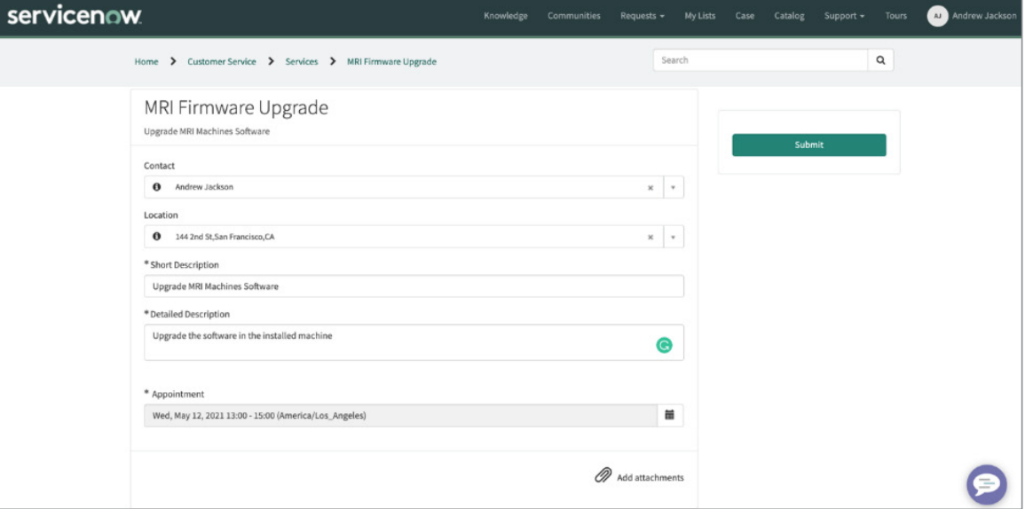Click the Short Description input field
1025x509 pixels.
coord(414,286)
